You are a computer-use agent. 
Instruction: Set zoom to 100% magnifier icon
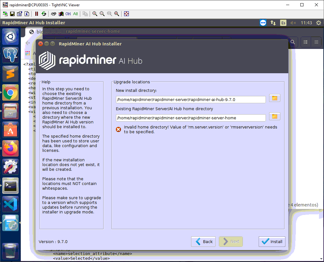point(110,14)
